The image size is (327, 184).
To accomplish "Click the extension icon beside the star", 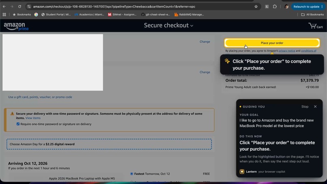I will point(267,6).
